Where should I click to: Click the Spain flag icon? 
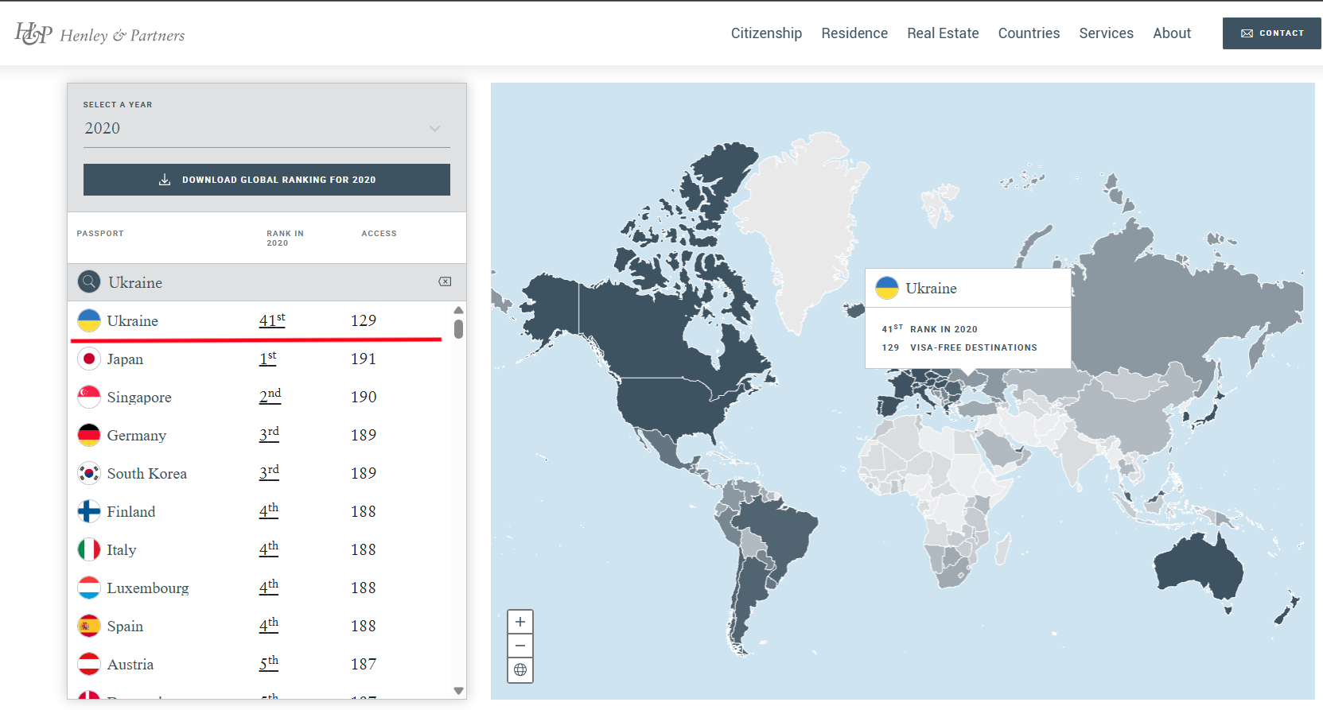click(x=89, y=626)
